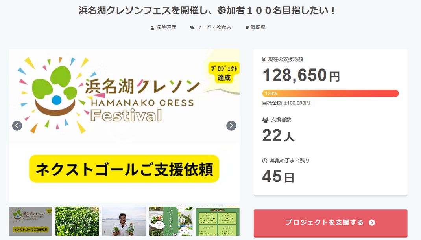Open the 静岡県 location link
The image size is (421, 240).
coord(258,27)
